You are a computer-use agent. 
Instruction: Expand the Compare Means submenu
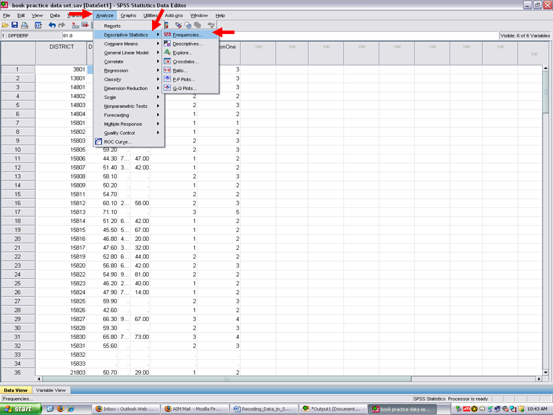[120, 44]
